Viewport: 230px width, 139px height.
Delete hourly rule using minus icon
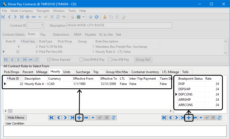(86, 118)
